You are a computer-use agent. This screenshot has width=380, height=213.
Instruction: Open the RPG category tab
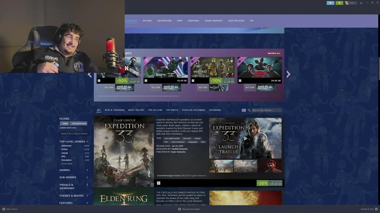pos(180,21)
